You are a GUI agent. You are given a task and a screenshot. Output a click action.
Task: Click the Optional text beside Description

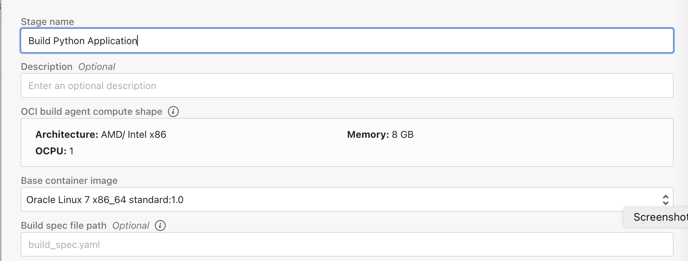pyautogui.click(x=96, y=67)
